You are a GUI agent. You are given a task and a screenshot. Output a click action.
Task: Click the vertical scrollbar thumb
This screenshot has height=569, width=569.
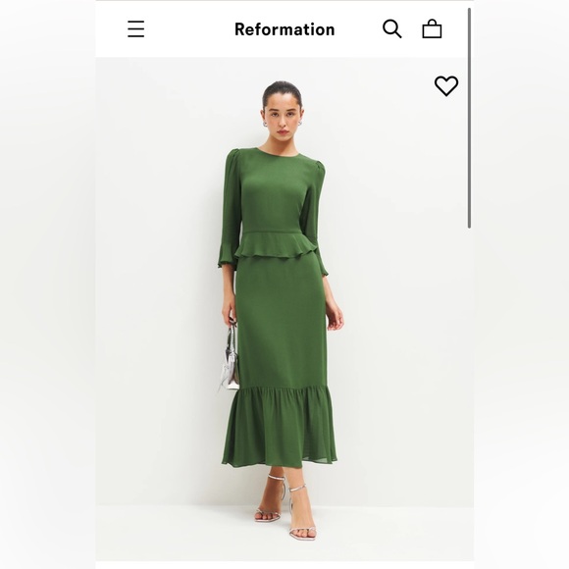[x=469, y=119]
